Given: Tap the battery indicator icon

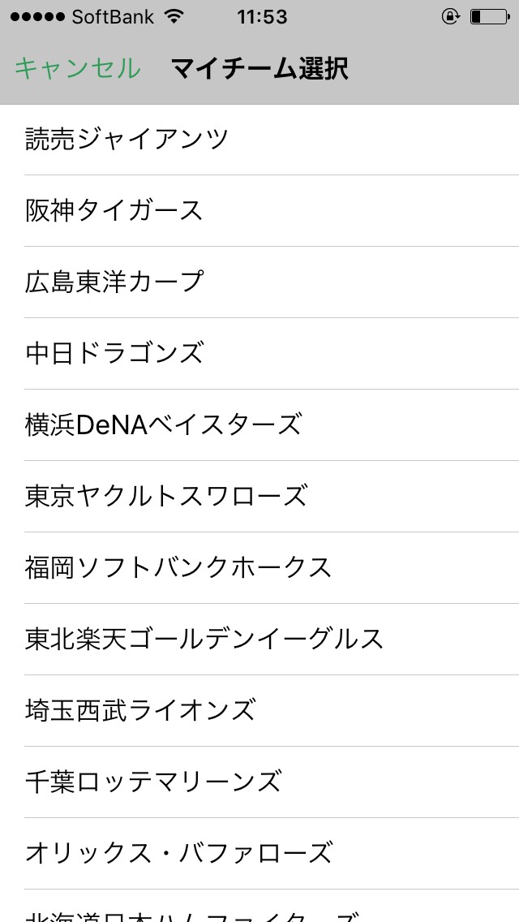Looking at the screenshot, I should (487, 16).
